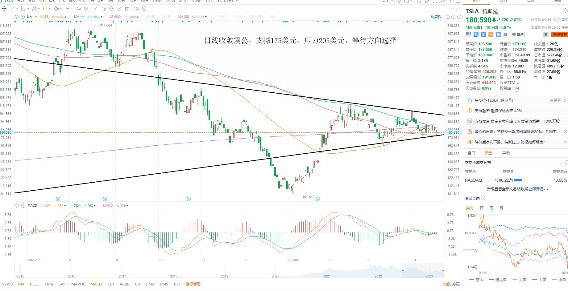Image resolution: width=568 pixels, height=291 pixels.
Task: Expand the arrow tool options dropdown
Action: pos(72,9)
